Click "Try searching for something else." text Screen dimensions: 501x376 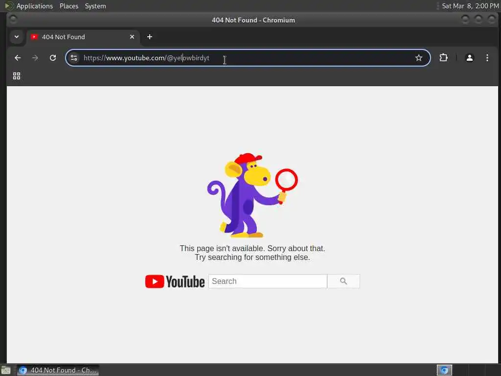point(252,258)
